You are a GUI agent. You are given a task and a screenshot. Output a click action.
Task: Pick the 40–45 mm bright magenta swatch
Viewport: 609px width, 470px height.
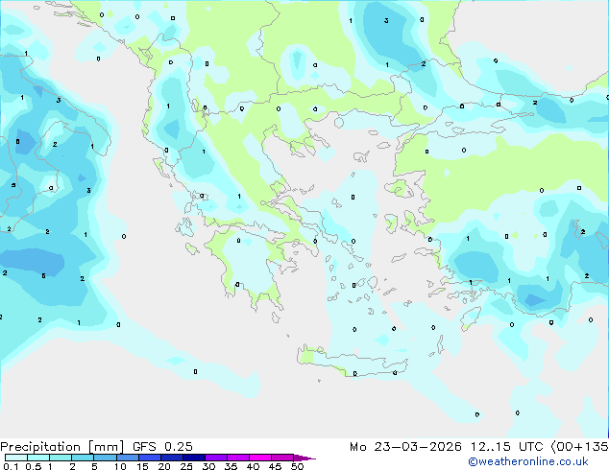pos(260,458)
